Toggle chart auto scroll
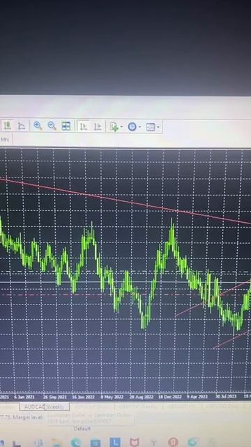The width and height of the screenshot is (251, 447). [x=84, y=126]
